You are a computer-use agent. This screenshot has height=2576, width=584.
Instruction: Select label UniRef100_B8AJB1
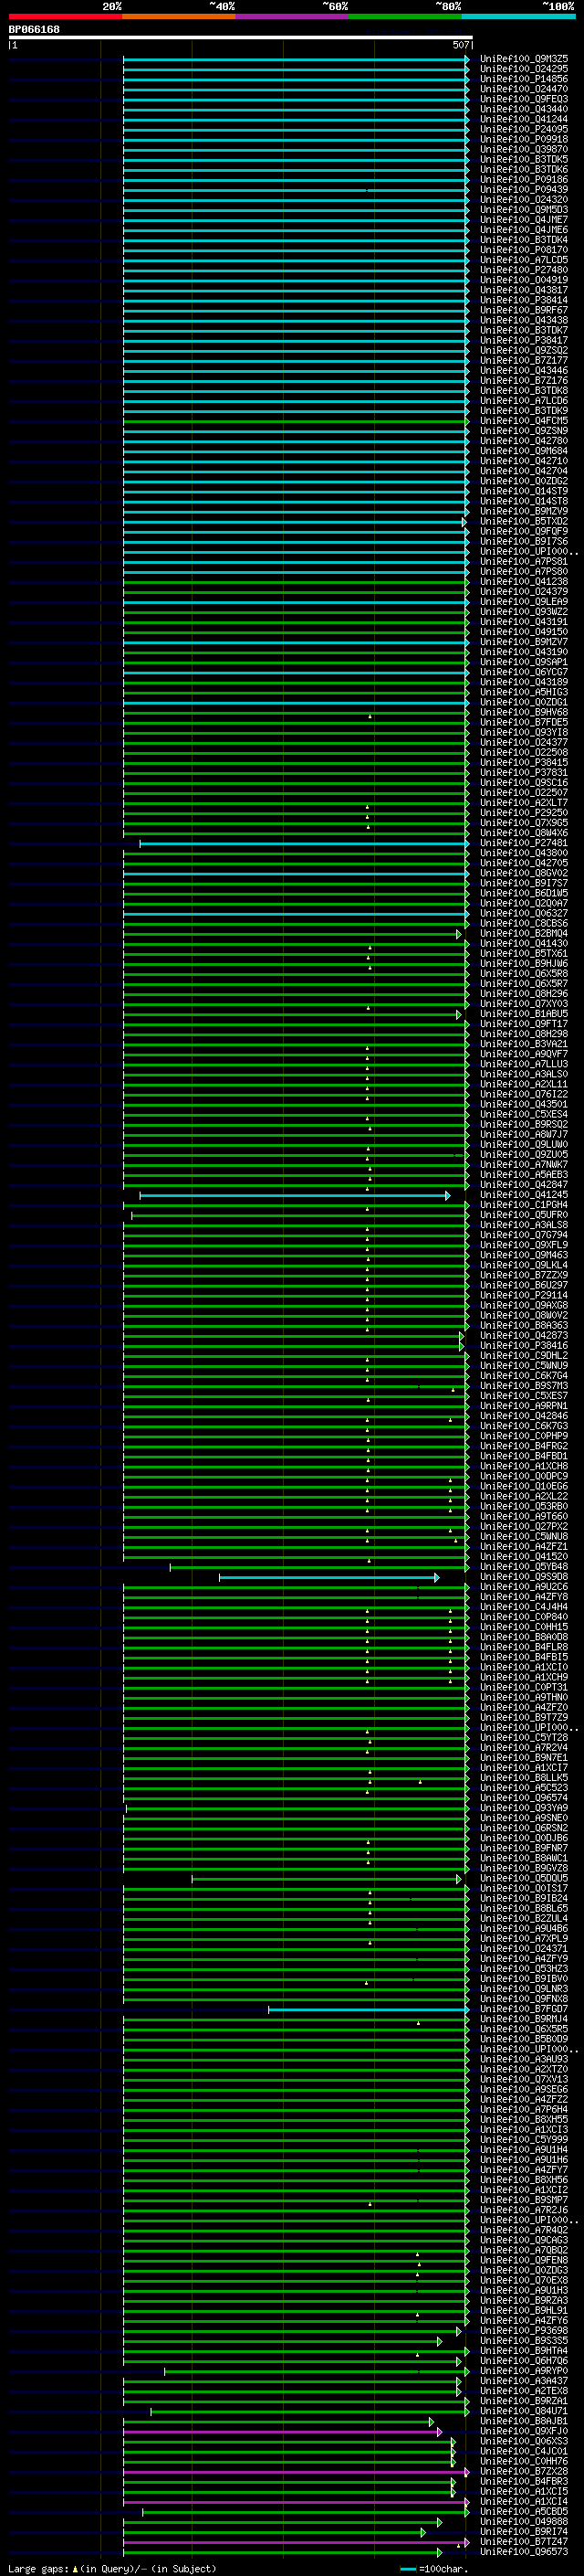click(x=524, y=2421)
